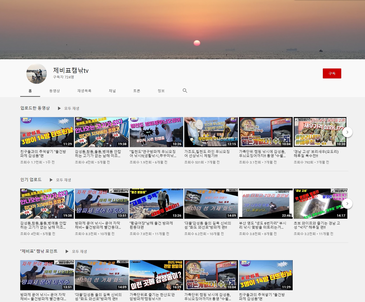The width and height of the screenshot is (365, 302).
Task: Open the 22:46 부산 영도 video thumbnail
Action: click(x=266, y=204)
